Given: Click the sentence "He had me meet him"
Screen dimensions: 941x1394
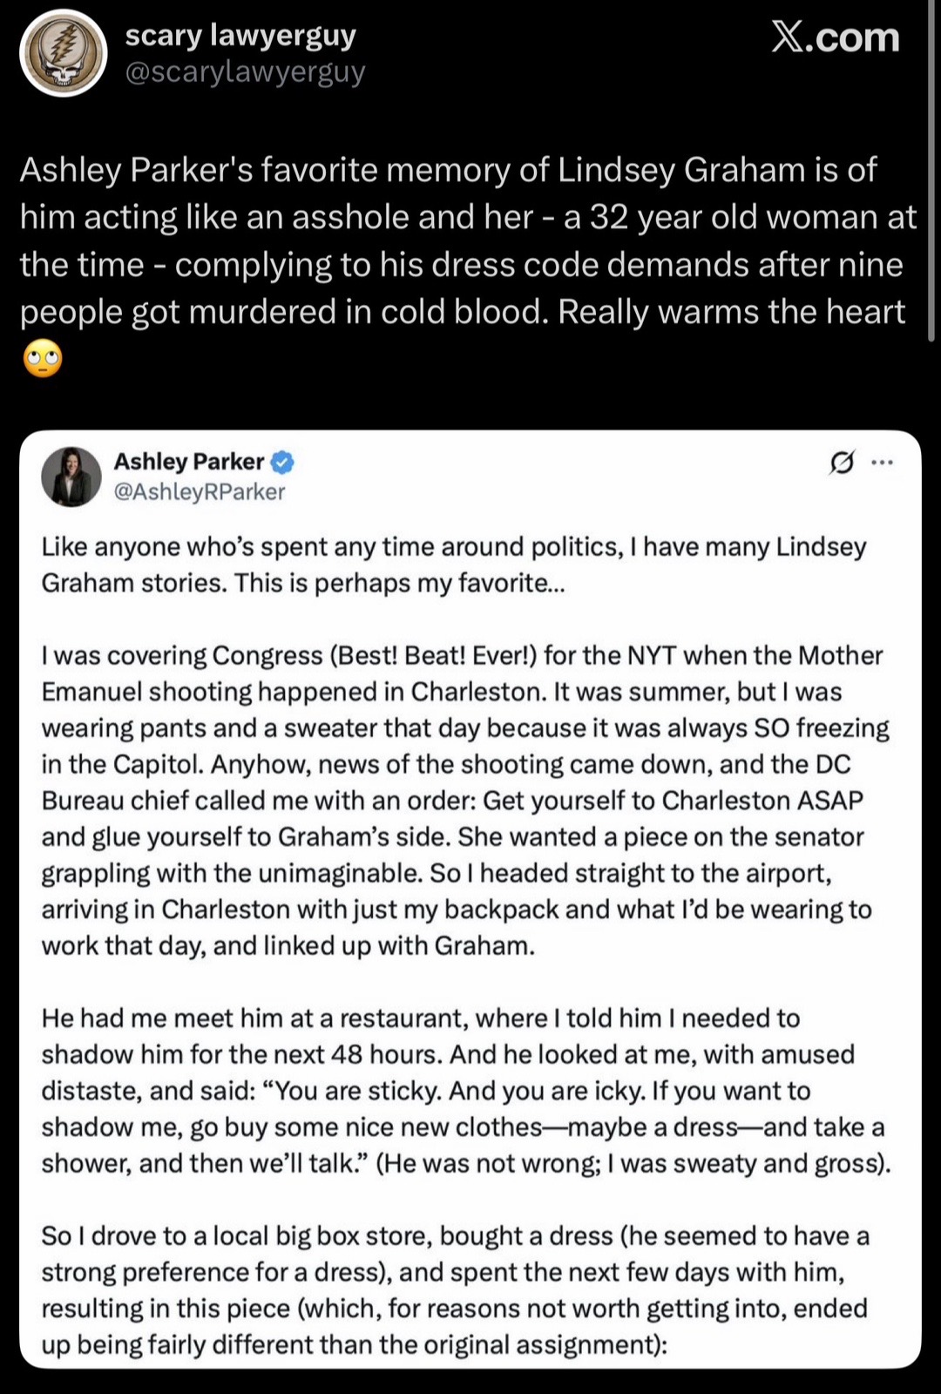Looking at the screenshot, I should point(421,1018).
